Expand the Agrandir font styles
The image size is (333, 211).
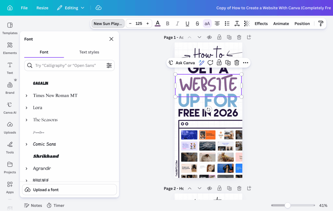click(x=27, y=168)
